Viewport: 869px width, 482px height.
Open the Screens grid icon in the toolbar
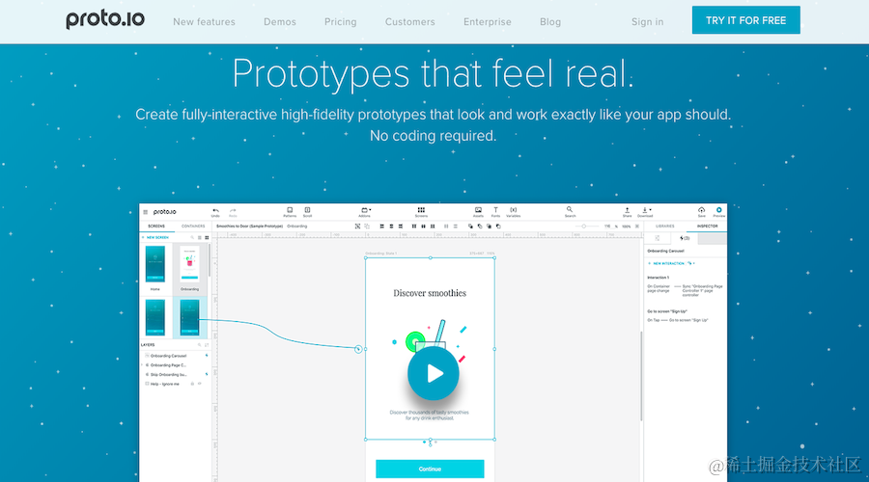pos(421,210)
